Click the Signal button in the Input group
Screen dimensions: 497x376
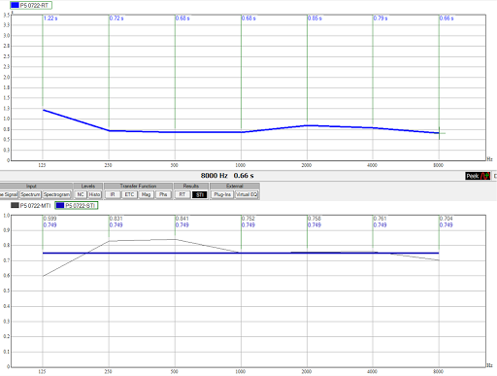click(x=9, y=194)
